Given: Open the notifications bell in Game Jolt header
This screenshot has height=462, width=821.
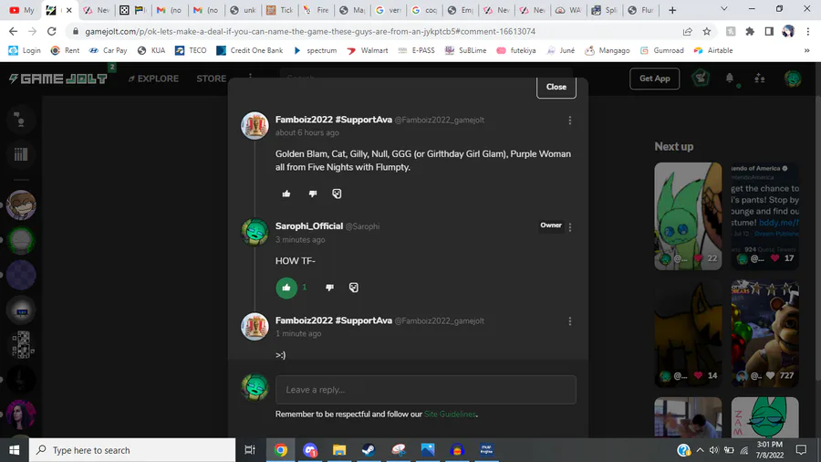Looking at the screenshot, I should click(730, 79).
